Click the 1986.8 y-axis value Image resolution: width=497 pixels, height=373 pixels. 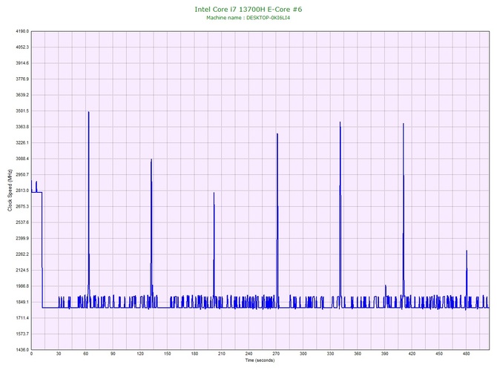point(22,285)
